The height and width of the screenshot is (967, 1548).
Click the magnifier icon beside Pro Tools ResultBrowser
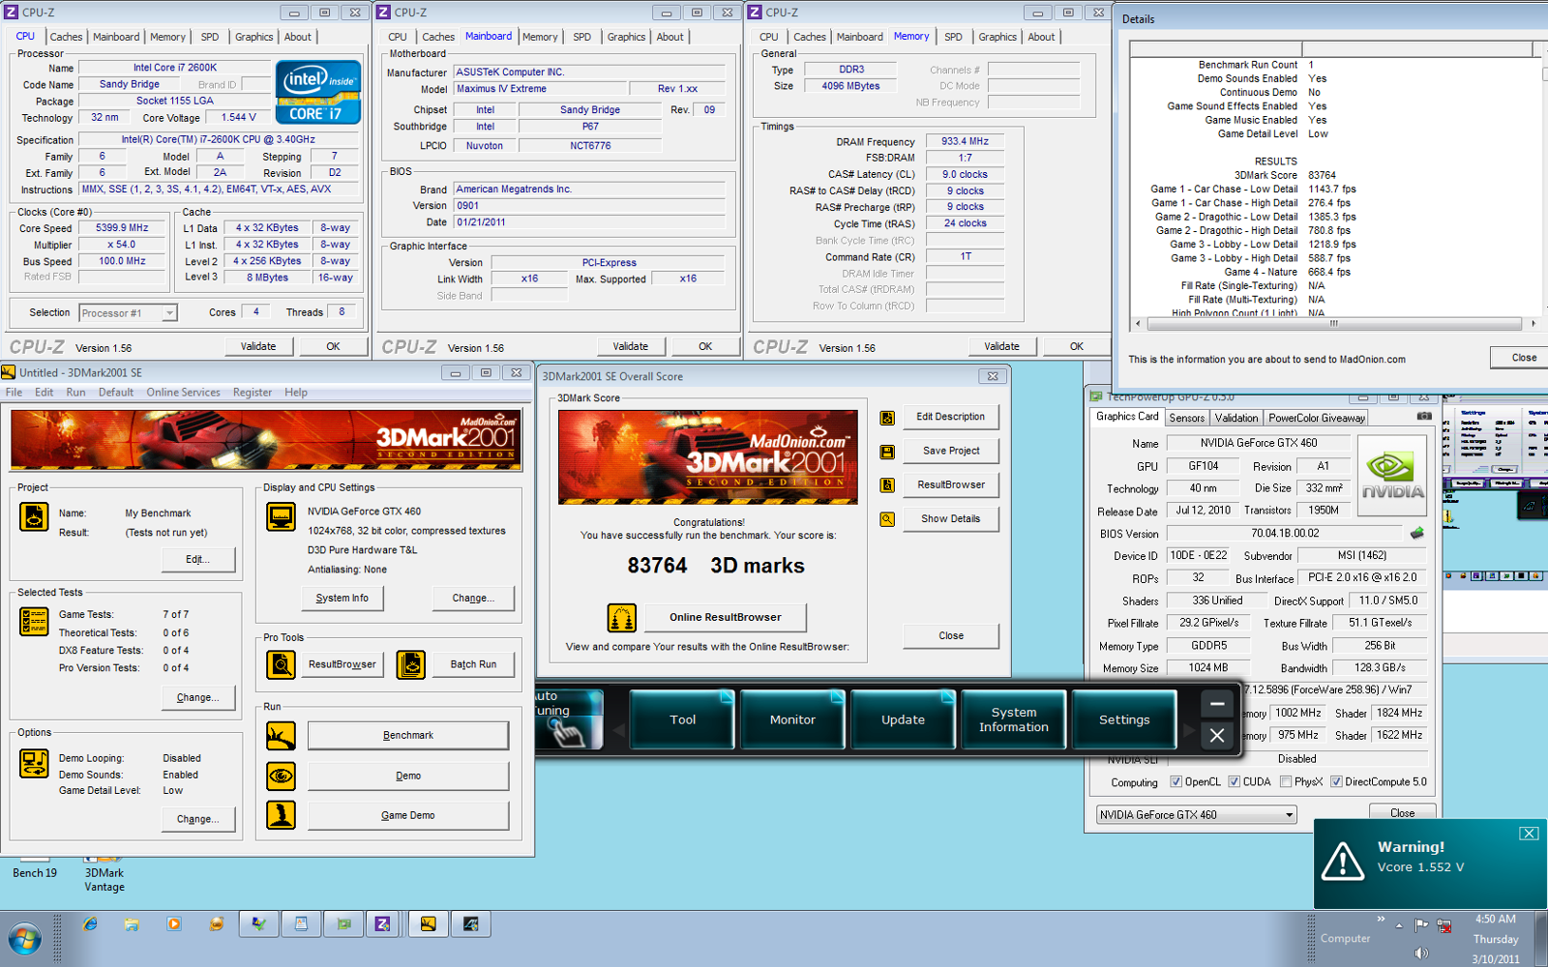pos(281,664)
